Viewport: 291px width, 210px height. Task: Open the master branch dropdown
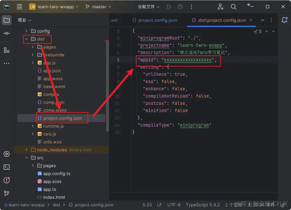coord(98,7)
